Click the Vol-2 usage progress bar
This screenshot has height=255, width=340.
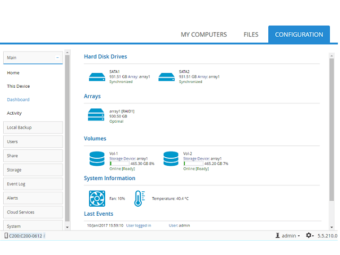193,164
